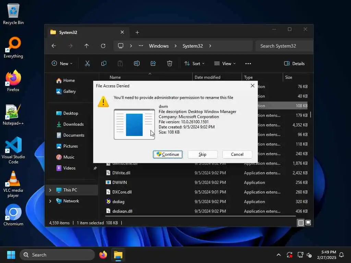Click the Paste clipboard icon
This screenshot has width=351, height=263.
click(120, 63)
